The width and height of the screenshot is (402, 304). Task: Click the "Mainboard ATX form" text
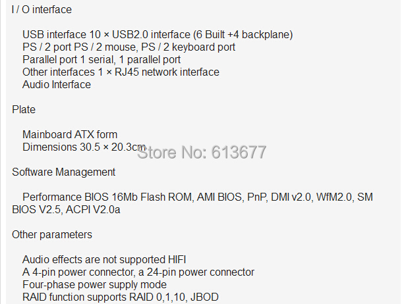pos(70,135)
